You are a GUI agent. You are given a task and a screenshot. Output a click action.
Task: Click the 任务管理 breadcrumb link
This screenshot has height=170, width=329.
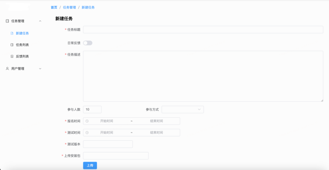(69, 8)
